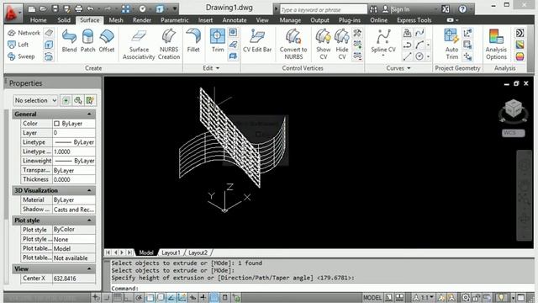Click the Hide CV tool

(x=342, y=45)
